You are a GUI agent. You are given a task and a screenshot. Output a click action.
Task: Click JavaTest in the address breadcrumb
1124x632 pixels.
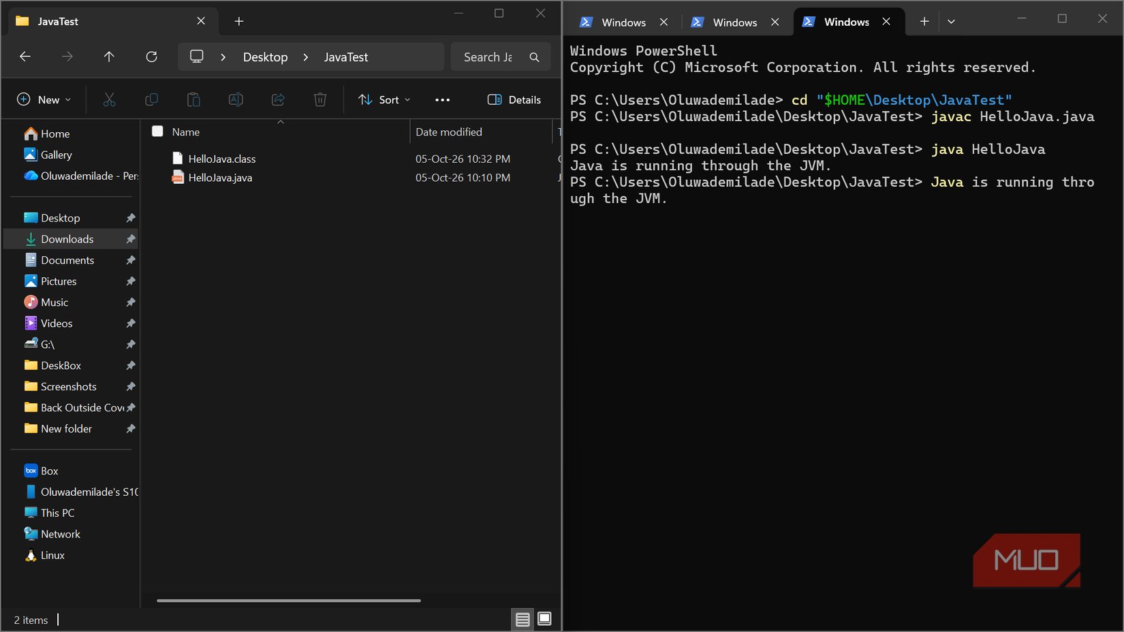click(x=346, y=57)
